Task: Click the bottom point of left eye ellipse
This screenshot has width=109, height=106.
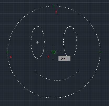Action: click(38, 58)
